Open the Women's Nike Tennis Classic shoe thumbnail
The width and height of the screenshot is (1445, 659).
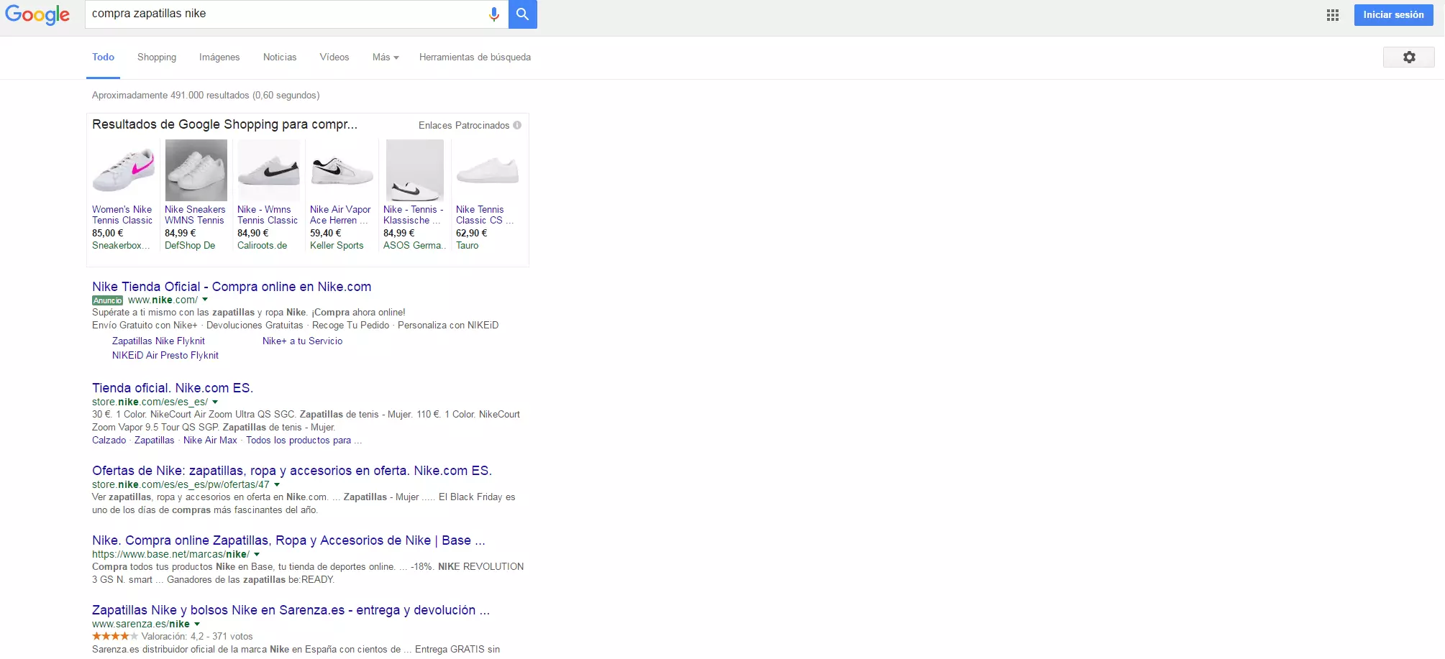pyautogui.click(x=123, y=170)
